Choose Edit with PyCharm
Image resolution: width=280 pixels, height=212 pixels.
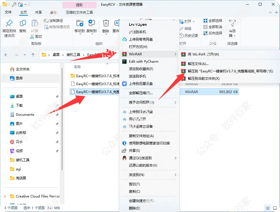pos(149,62)
